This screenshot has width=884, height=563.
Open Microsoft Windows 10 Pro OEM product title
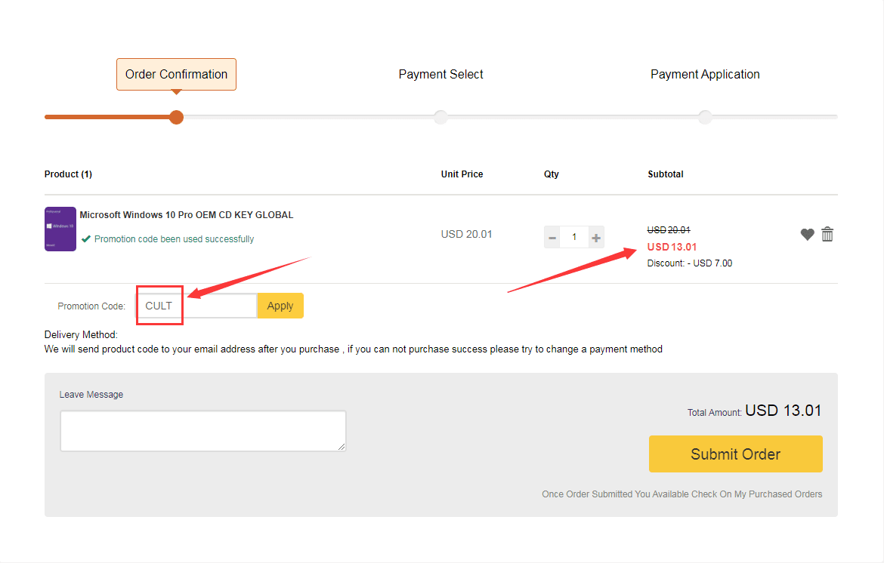pos(186,215)
